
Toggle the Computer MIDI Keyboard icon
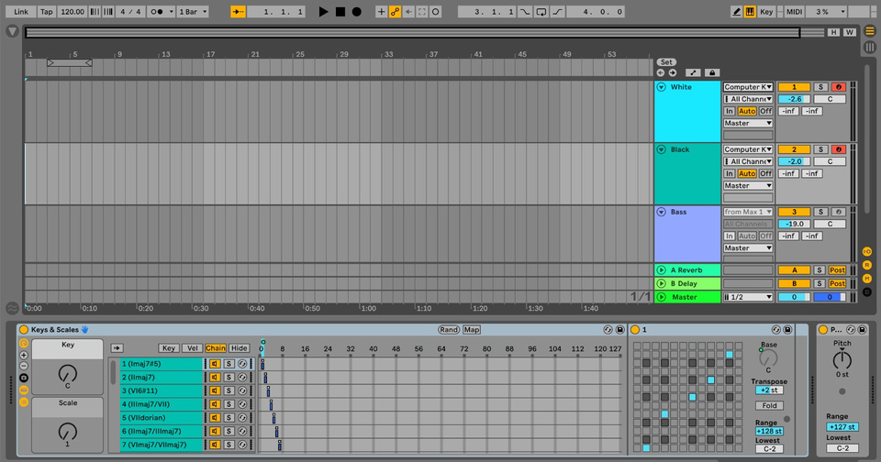750,12
